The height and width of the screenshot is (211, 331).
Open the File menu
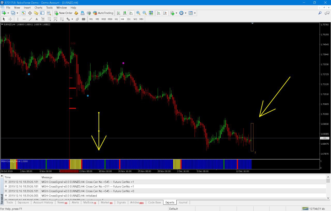[8, 7]
